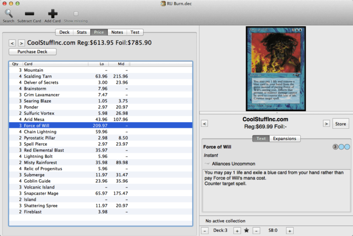The image size is (353, 236).
Task: Toggle the Show missing checkbox
Action: click(76, 14)
